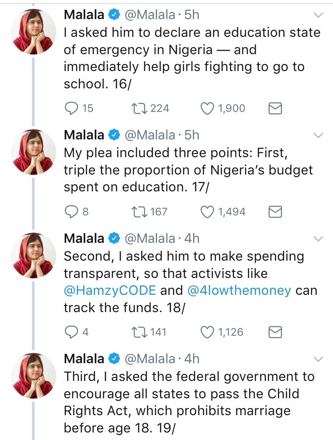Expand the chevron menu on tweet 17/

(318, 135)
